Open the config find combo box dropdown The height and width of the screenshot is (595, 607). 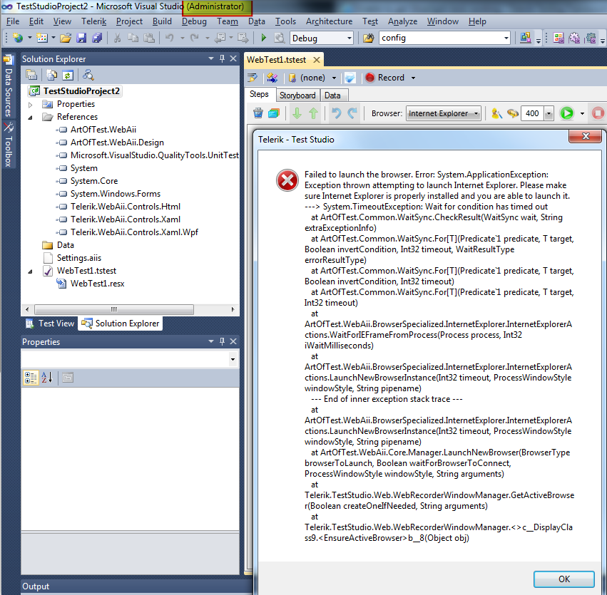(x=506, y=38)
